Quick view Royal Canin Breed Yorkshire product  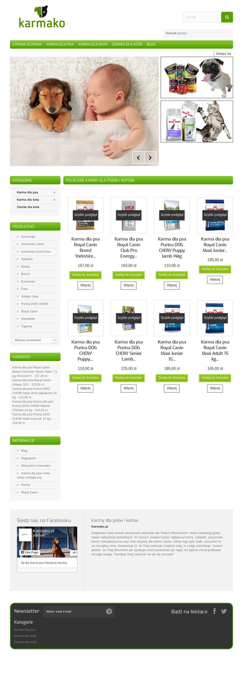tap(86, 215)
